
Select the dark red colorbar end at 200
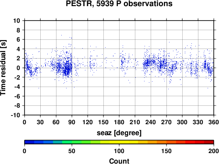point(209,142)
